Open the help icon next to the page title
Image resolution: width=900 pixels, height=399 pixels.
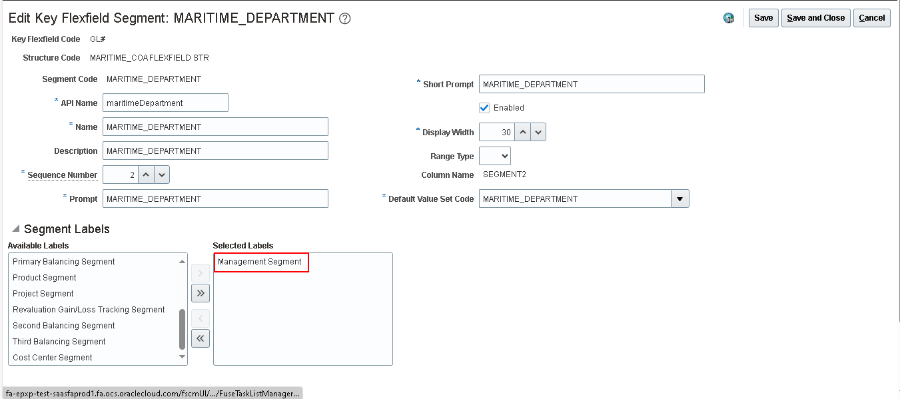click(344, 19)
